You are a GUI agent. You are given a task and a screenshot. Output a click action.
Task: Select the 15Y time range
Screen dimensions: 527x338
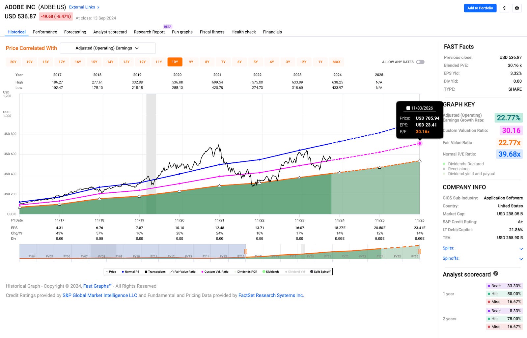(94, 62)
